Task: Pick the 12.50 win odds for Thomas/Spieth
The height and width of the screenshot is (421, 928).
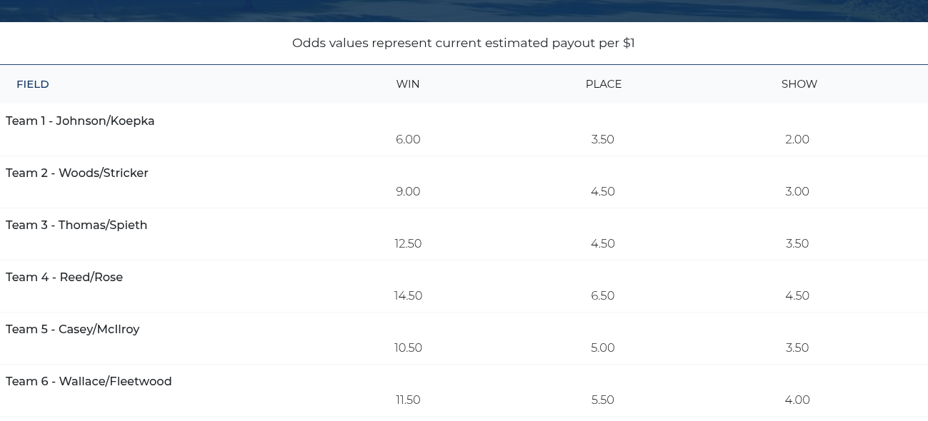Action: point(408,244)
